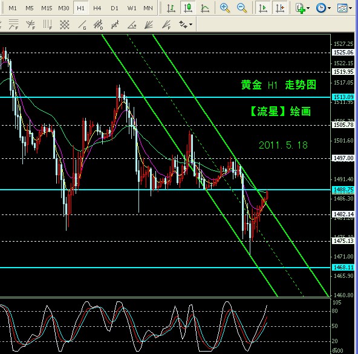358x354 pixels.
Task: Click the W1 timeframe tab
Action: (131, 8)
